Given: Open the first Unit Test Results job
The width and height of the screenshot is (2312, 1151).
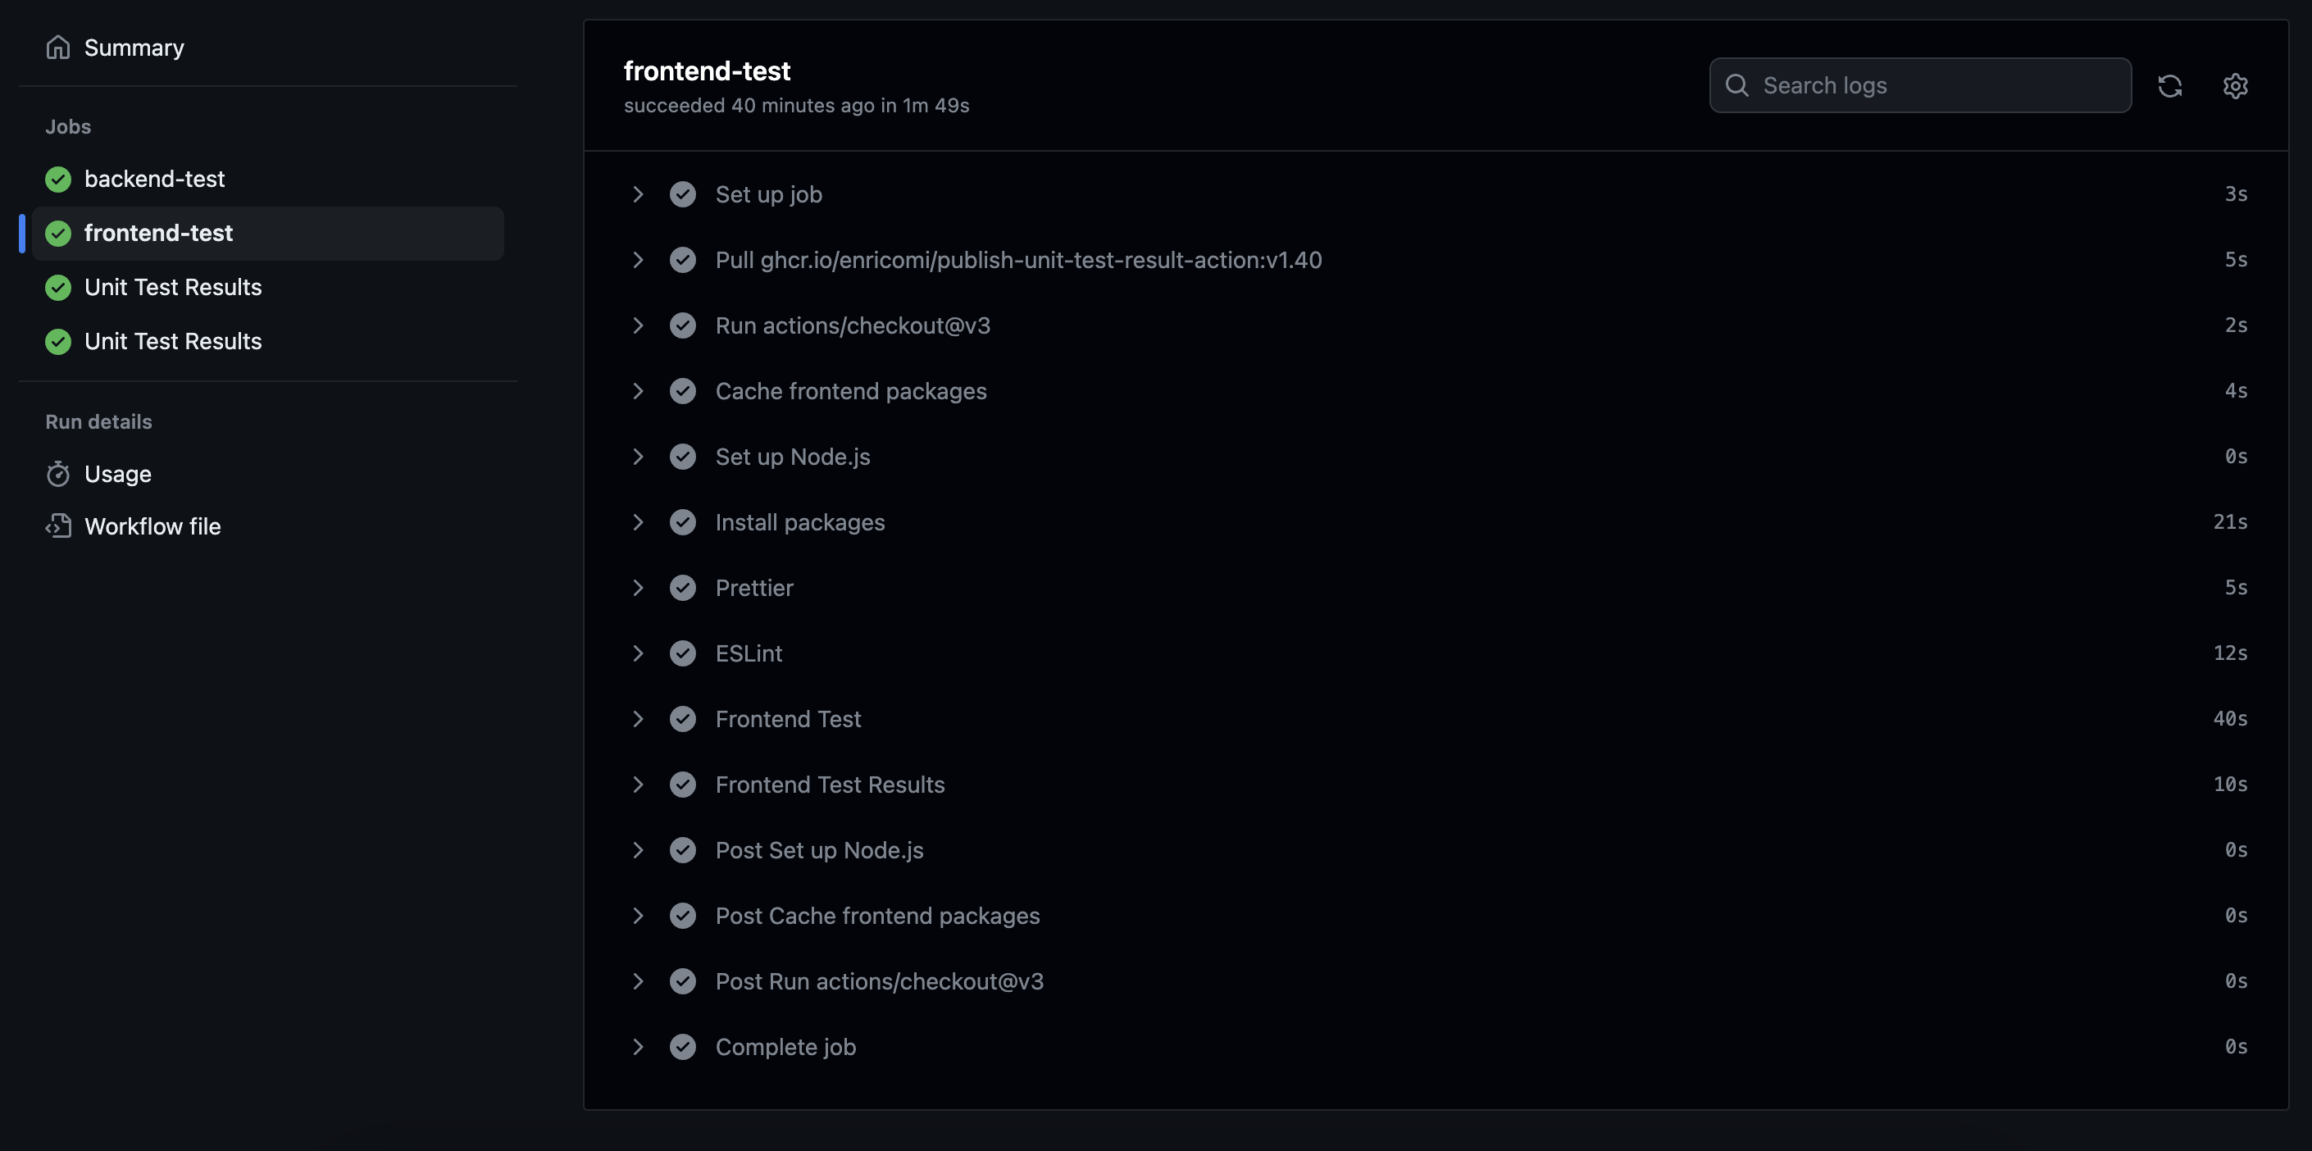Looking at the screenshot, I should (x=173, y=287).
